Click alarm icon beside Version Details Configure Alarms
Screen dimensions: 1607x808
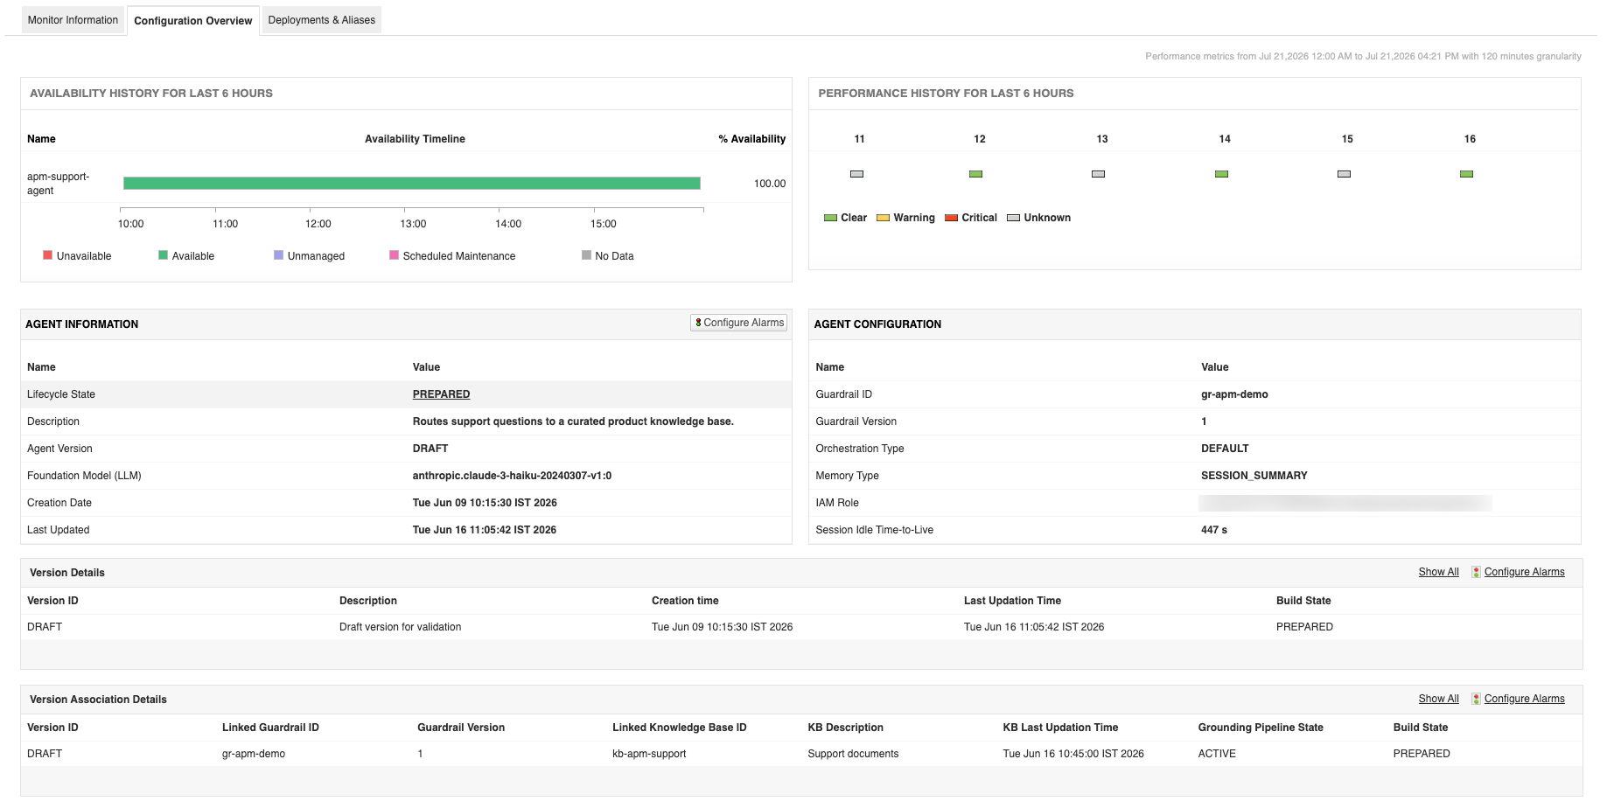(1476, 572)
